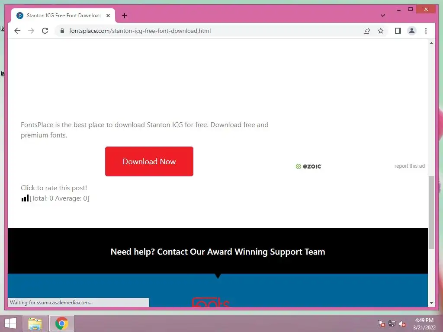
Task: Click the address bar URL
Action: (x=140, y=31)
